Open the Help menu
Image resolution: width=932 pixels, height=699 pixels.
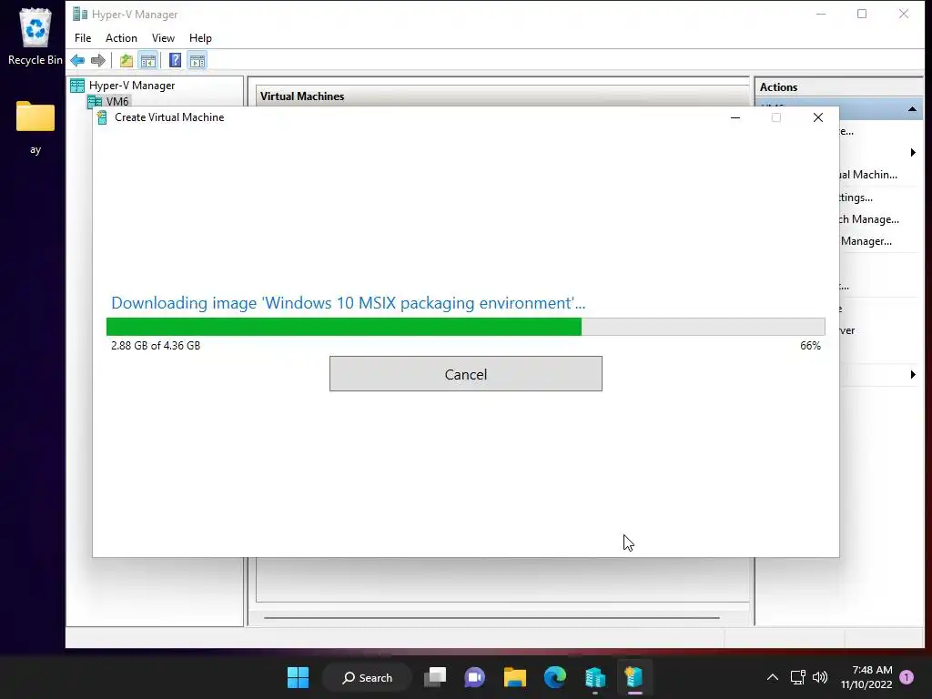(x=200, y=38)
